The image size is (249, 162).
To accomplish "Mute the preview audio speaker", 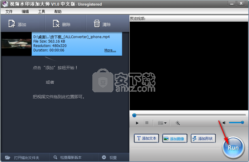I will point(224,123).
